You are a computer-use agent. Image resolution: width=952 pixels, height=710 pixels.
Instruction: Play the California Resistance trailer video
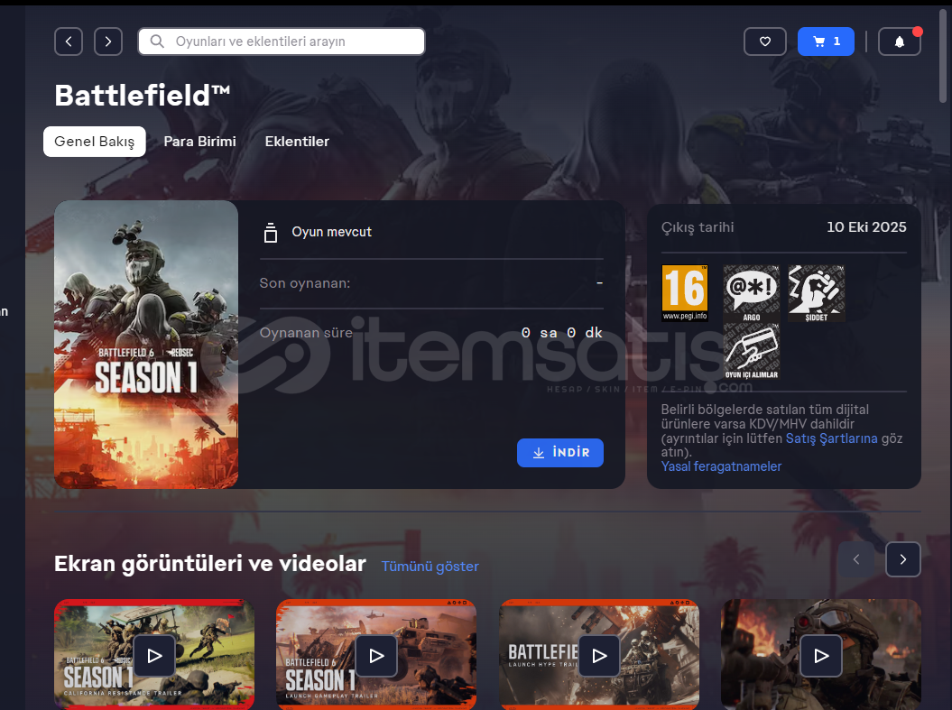click(154, 655)
